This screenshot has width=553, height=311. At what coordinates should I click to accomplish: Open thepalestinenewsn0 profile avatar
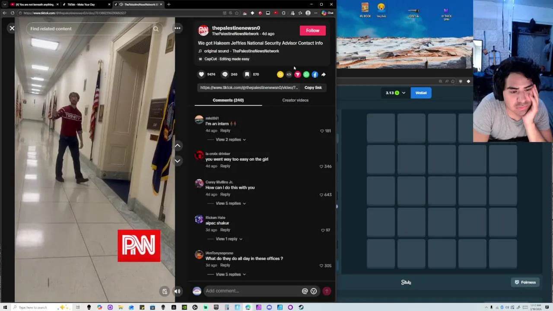203,30
